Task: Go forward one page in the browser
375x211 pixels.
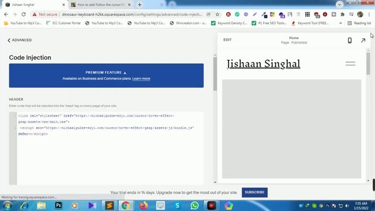Action: 15,14
